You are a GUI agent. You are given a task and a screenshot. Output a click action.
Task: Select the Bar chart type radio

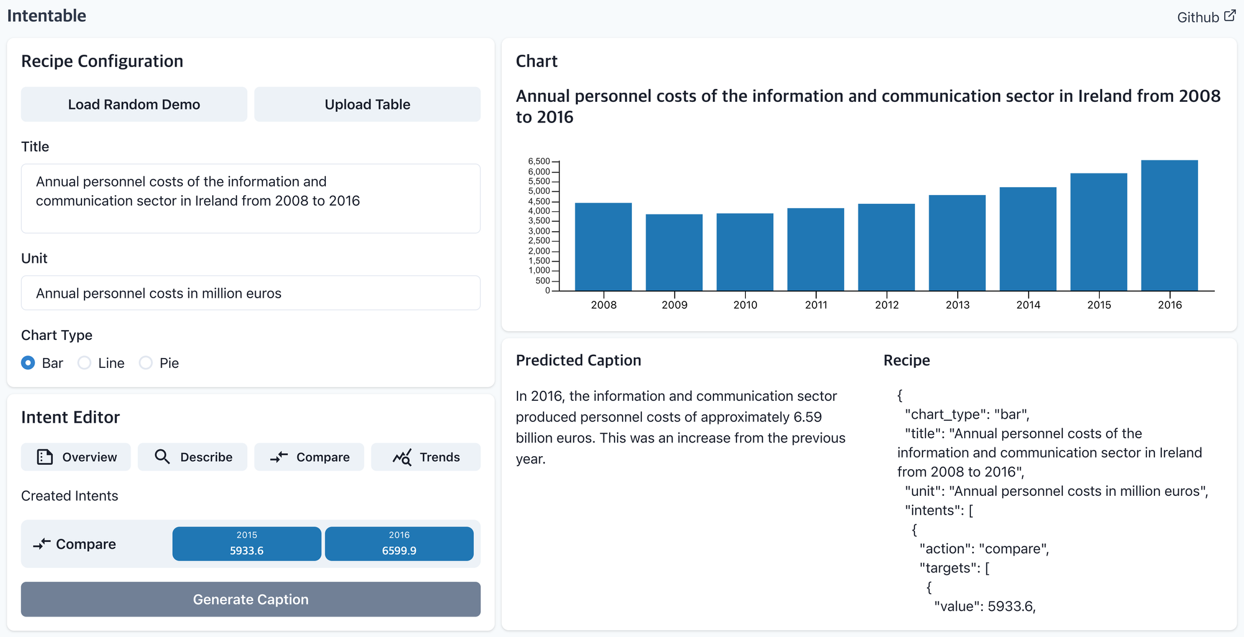28,363
